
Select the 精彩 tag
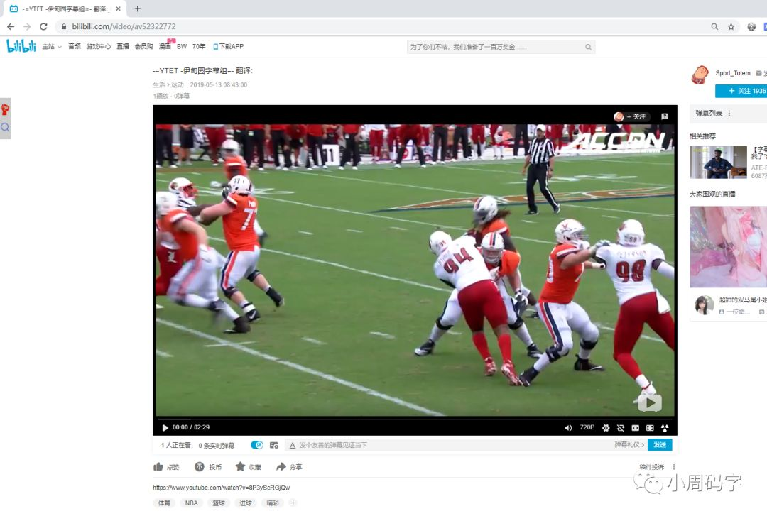[273, 503]
